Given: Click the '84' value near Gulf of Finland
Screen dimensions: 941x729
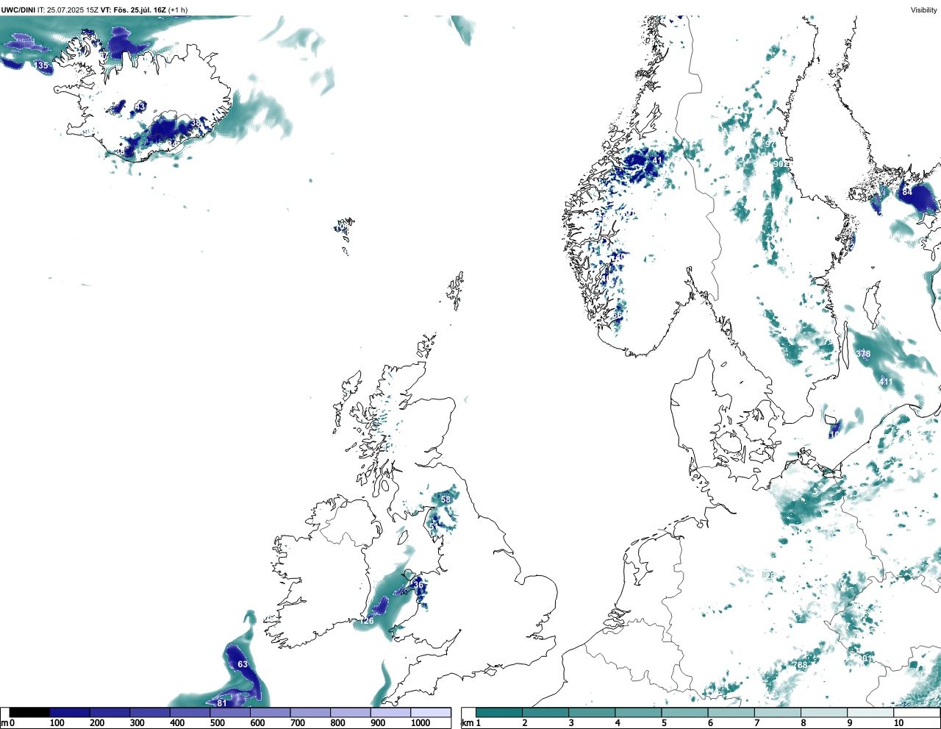Looking at the screenshot, I should point(907,192).
